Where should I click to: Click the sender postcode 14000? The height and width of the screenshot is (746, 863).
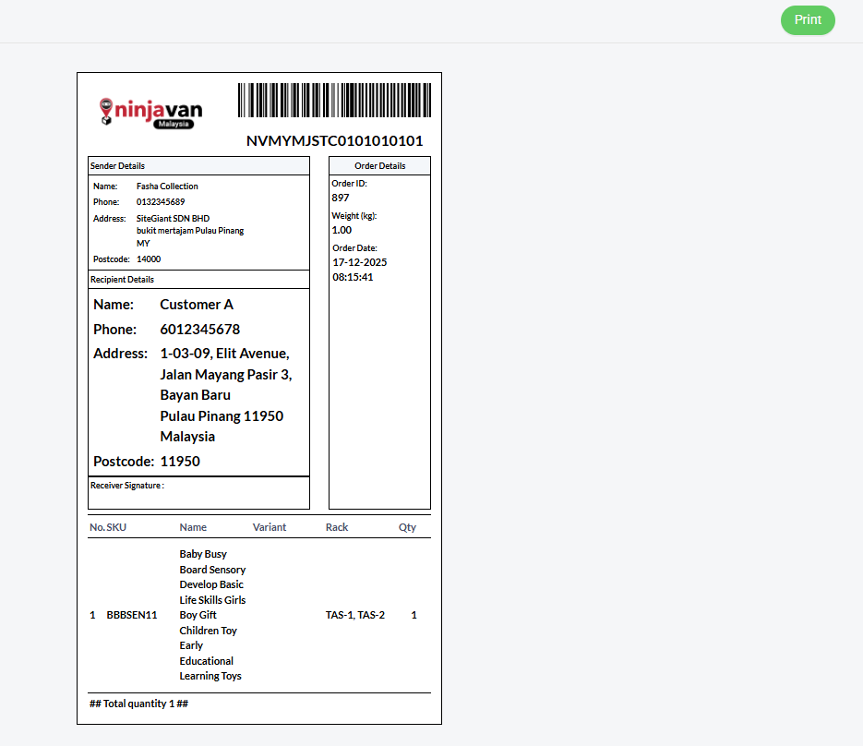point(149,259)
